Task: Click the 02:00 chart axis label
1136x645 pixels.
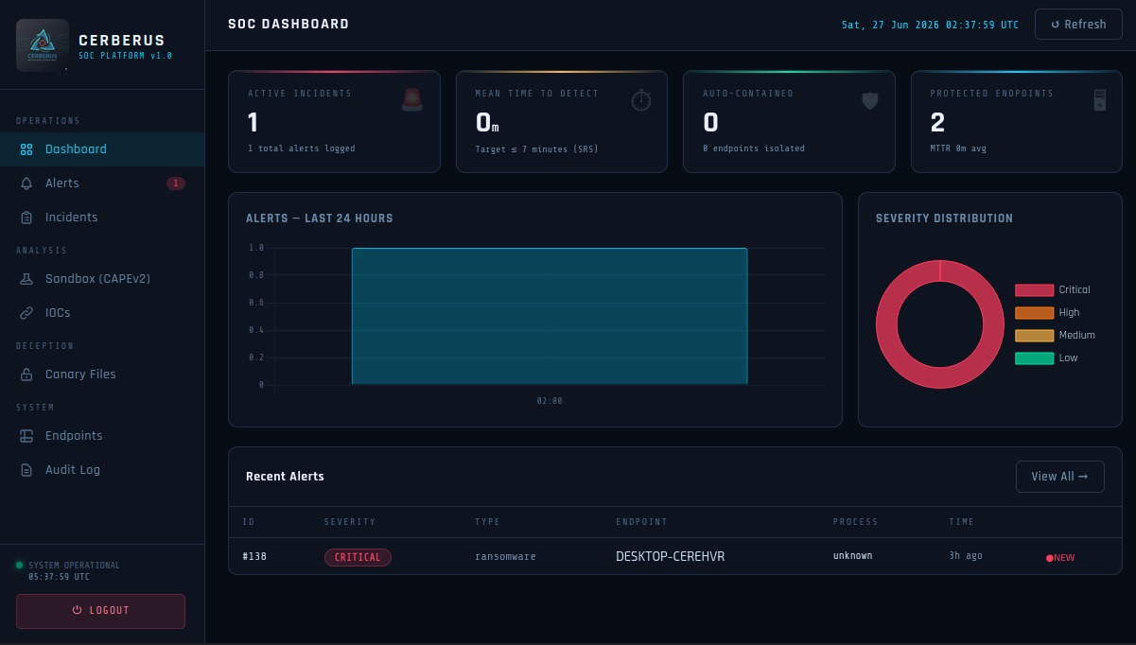Action: [550, 401]
